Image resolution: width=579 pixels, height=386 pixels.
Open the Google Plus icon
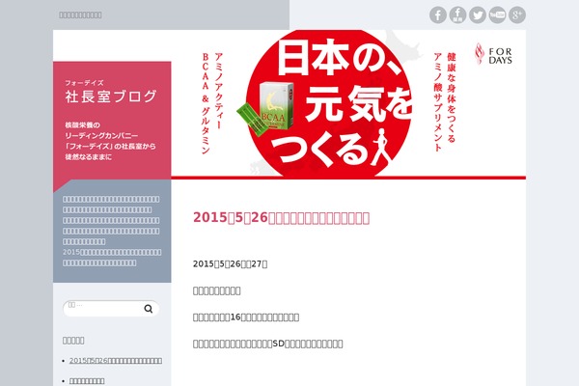[517, 15]
